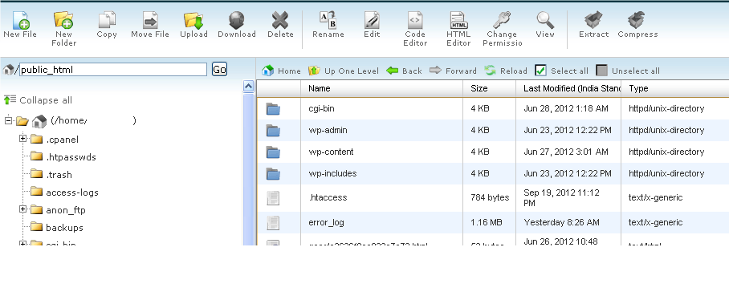This screenshot has height=308, width=729.
Task: Click the public_html path input field
Action: point(113,70)
